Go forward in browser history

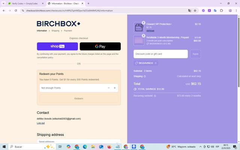click(10, 10)
